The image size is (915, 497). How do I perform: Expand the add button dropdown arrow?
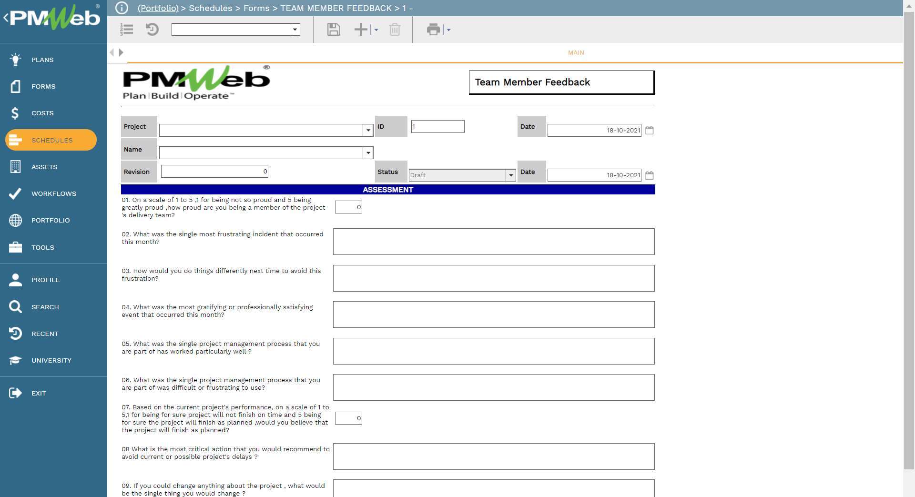pos(376,30)
